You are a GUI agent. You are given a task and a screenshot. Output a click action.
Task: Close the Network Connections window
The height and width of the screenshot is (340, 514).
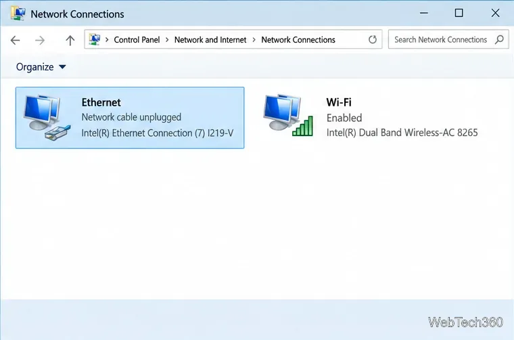coord(495,13)
